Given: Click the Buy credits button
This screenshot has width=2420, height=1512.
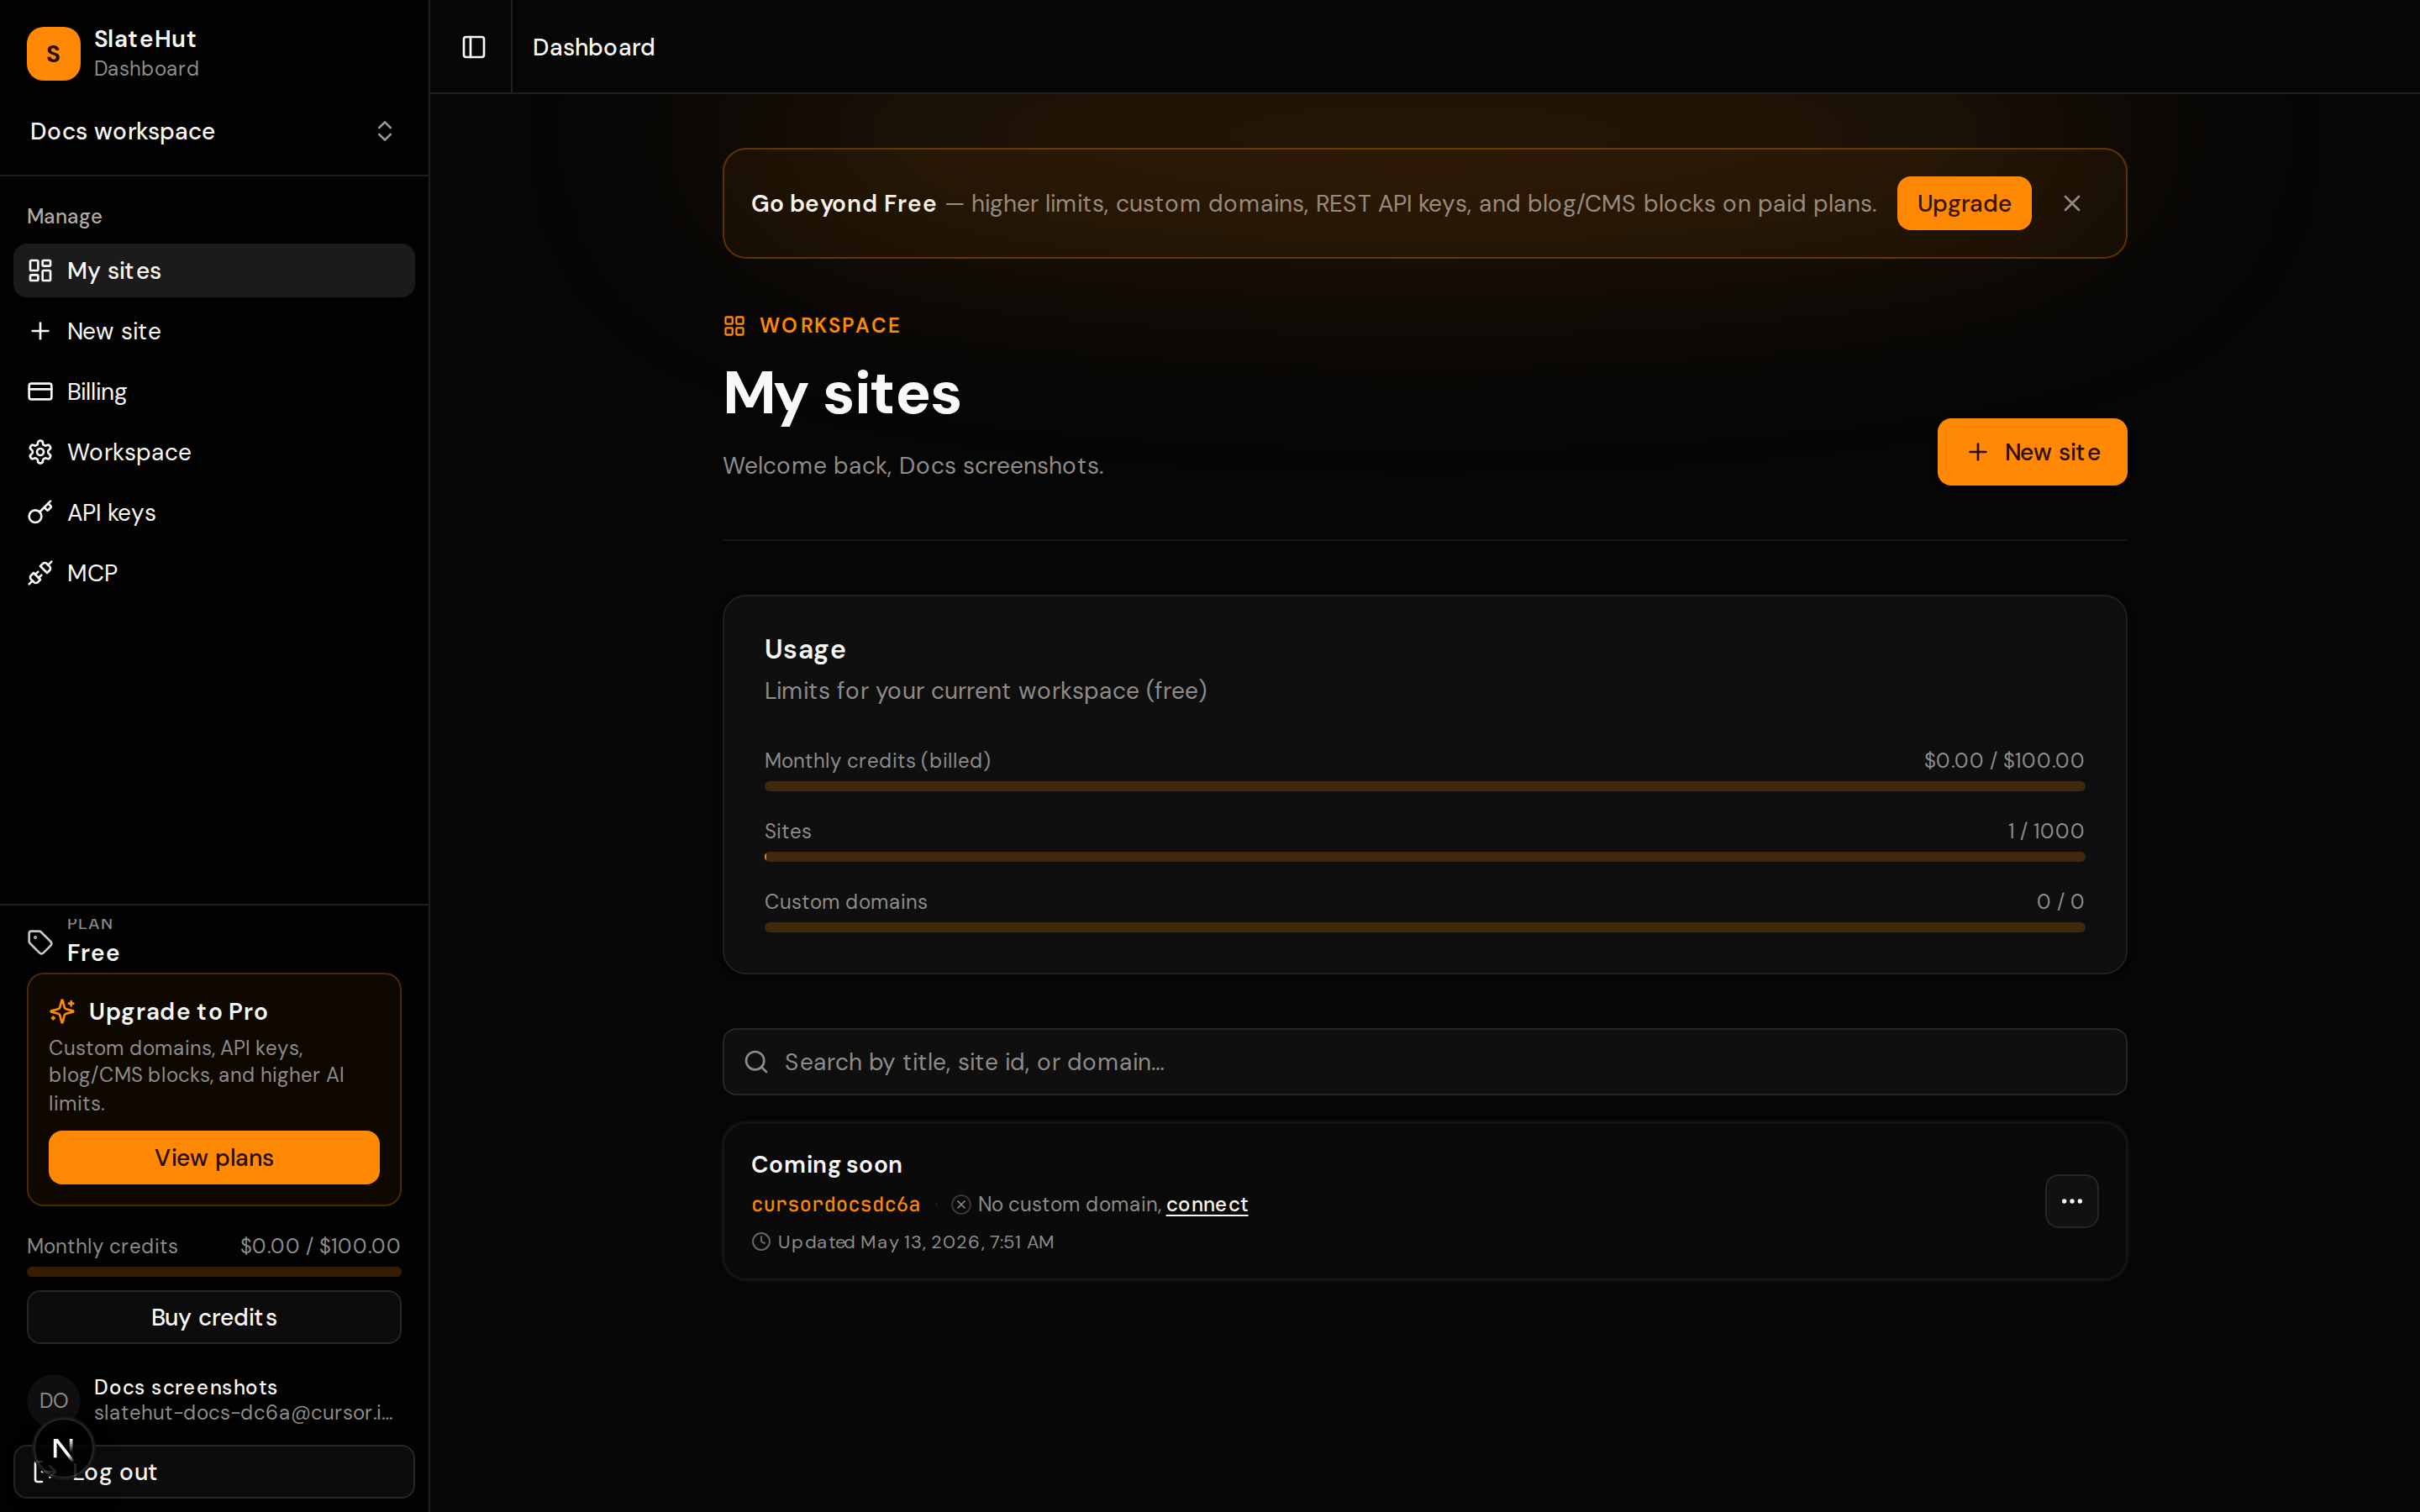Looking at the screenshot, I should (214, 1317).
